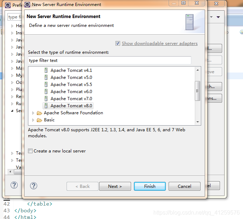
Task: Open Show downloadable server adapters link
Action: click(160, 44)
